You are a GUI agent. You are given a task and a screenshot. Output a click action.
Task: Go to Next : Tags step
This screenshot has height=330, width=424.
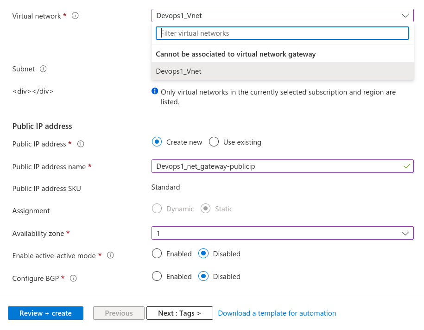coord(179,313)
